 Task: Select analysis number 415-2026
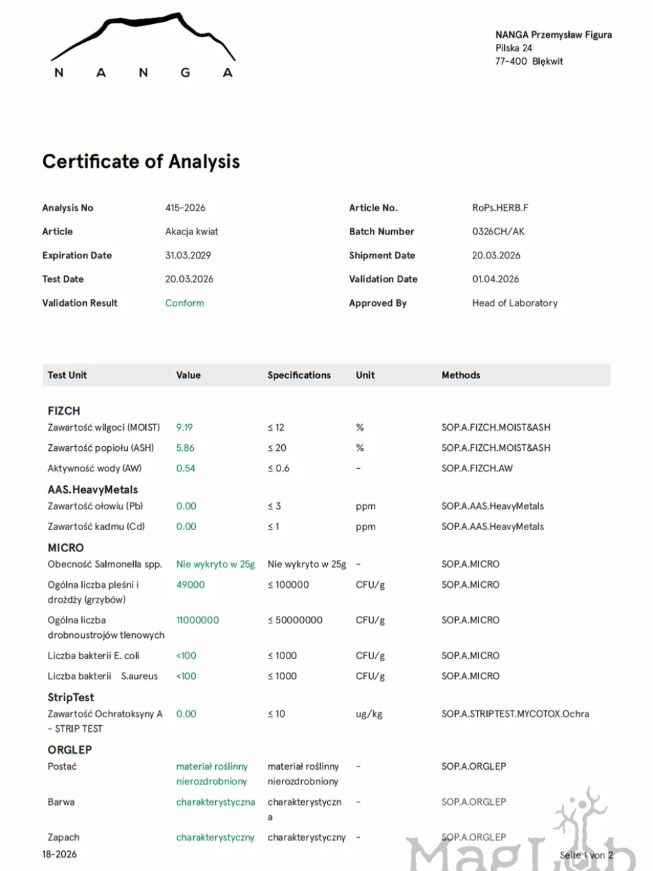pyautogui.click(x=185, y=208)
